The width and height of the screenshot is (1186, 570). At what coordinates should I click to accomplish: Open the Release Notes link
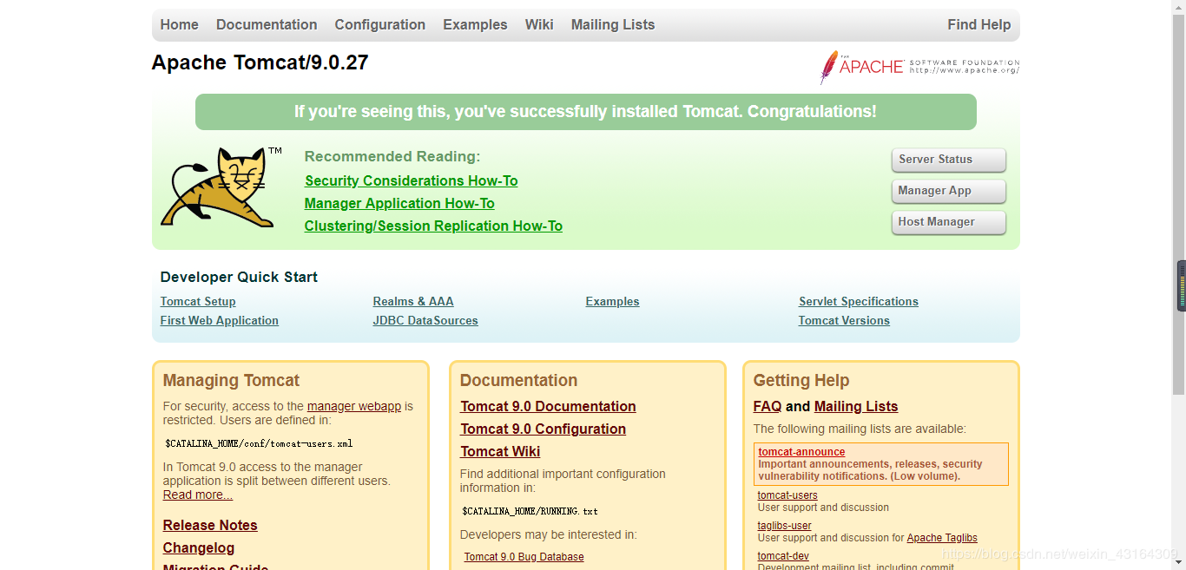tap(210, 525)
